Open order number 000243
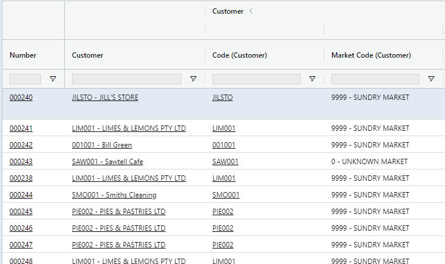 pyautogui.click(x=21, y=162)
